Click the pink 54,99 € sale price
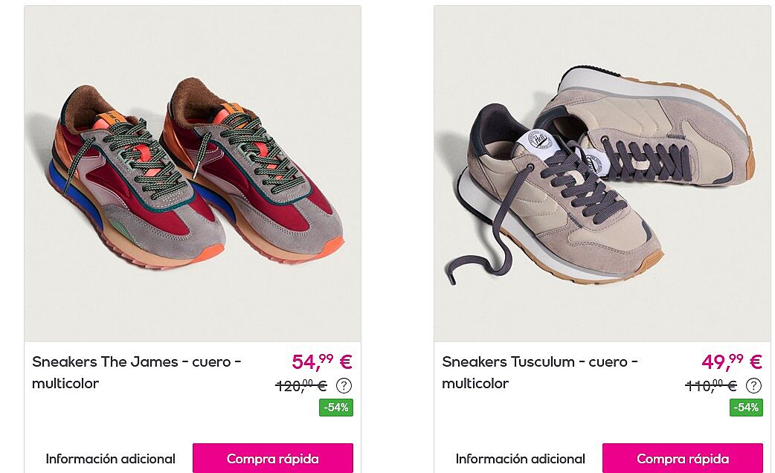Image resolution: width=775 pixels, height=473 pixels. [322, 361]
